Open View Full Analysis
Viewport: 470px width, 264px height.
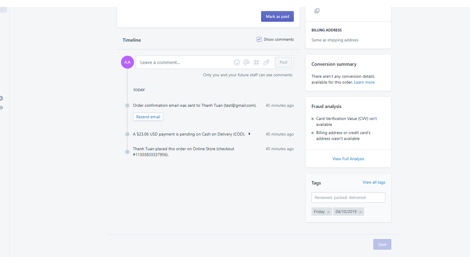pyautogui.click(x=348, y=158)
